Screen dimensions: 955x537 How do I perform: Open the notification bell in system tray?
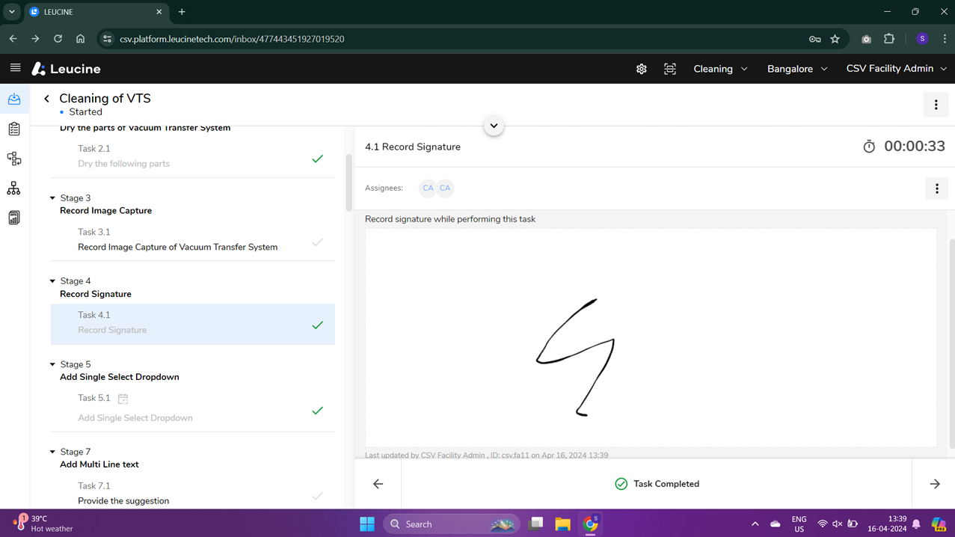[x=916, y=524]
